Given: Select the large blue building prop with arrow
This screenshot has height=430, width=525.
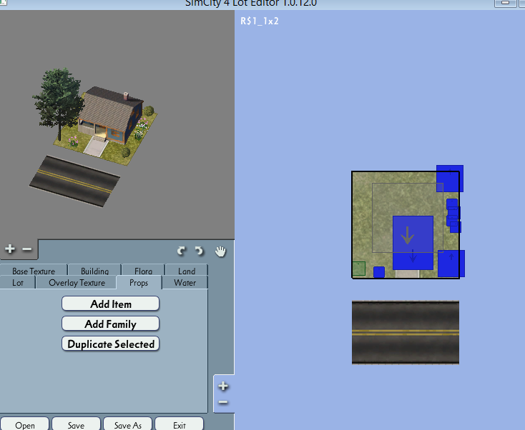Looking at the screenshot, I should [x=413, y=243].
